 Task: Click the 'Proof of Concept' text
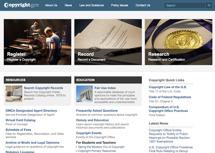16,124
